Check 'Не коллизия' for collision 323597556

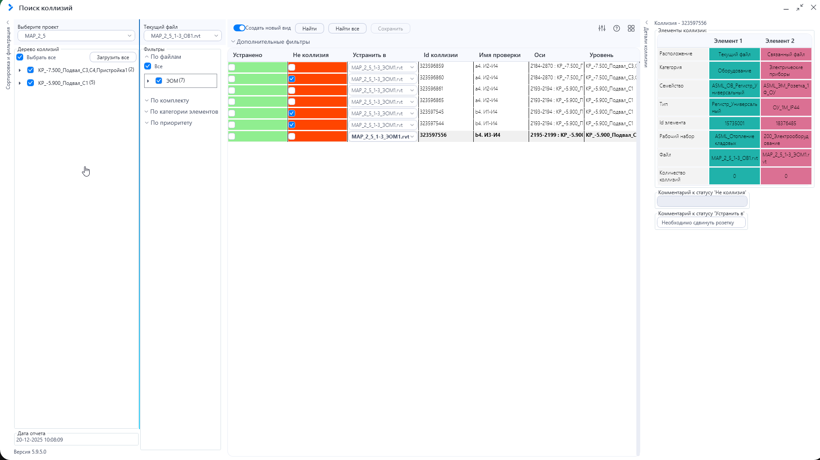292,136
